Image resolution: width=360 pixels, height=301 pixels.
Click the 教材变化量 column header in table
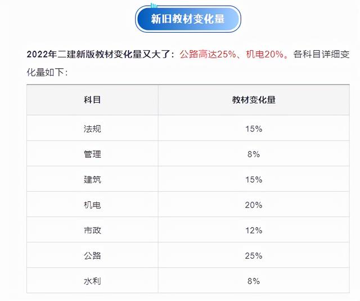(x=254, y=100)
